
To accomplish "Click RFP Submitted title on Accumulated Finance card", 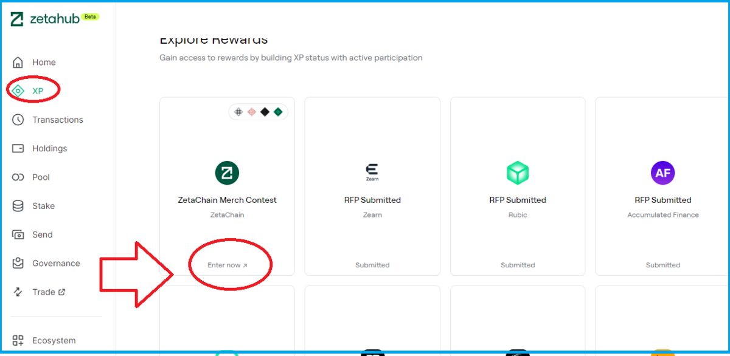I will pos(663,200).
